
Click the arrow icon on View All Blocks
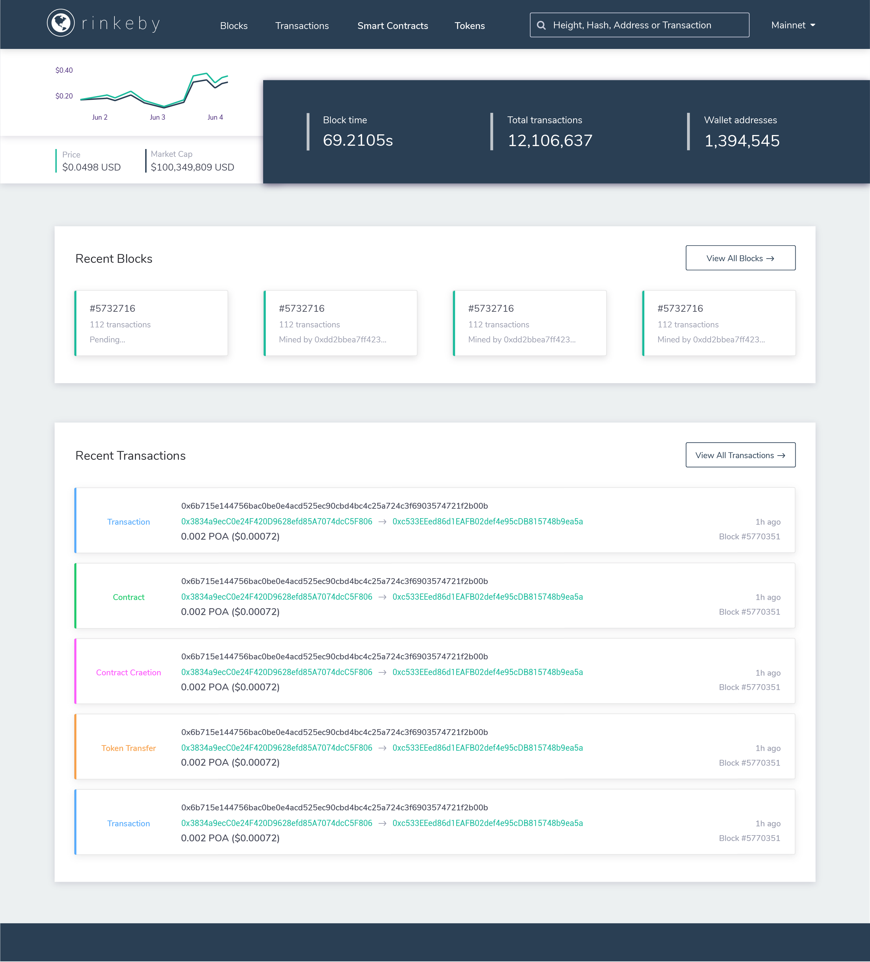point(770,258)
